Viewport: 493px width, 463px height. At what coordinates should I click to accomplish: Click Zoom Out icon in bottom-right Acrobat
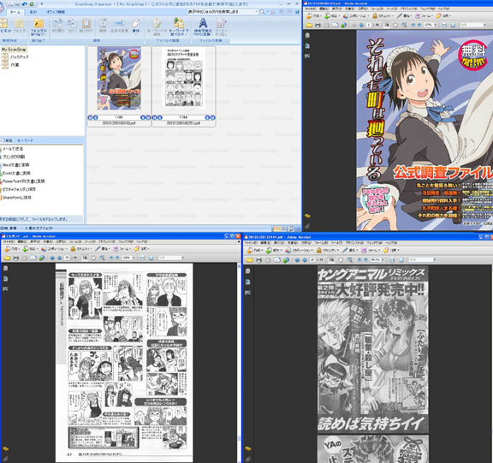coord(360,260)
